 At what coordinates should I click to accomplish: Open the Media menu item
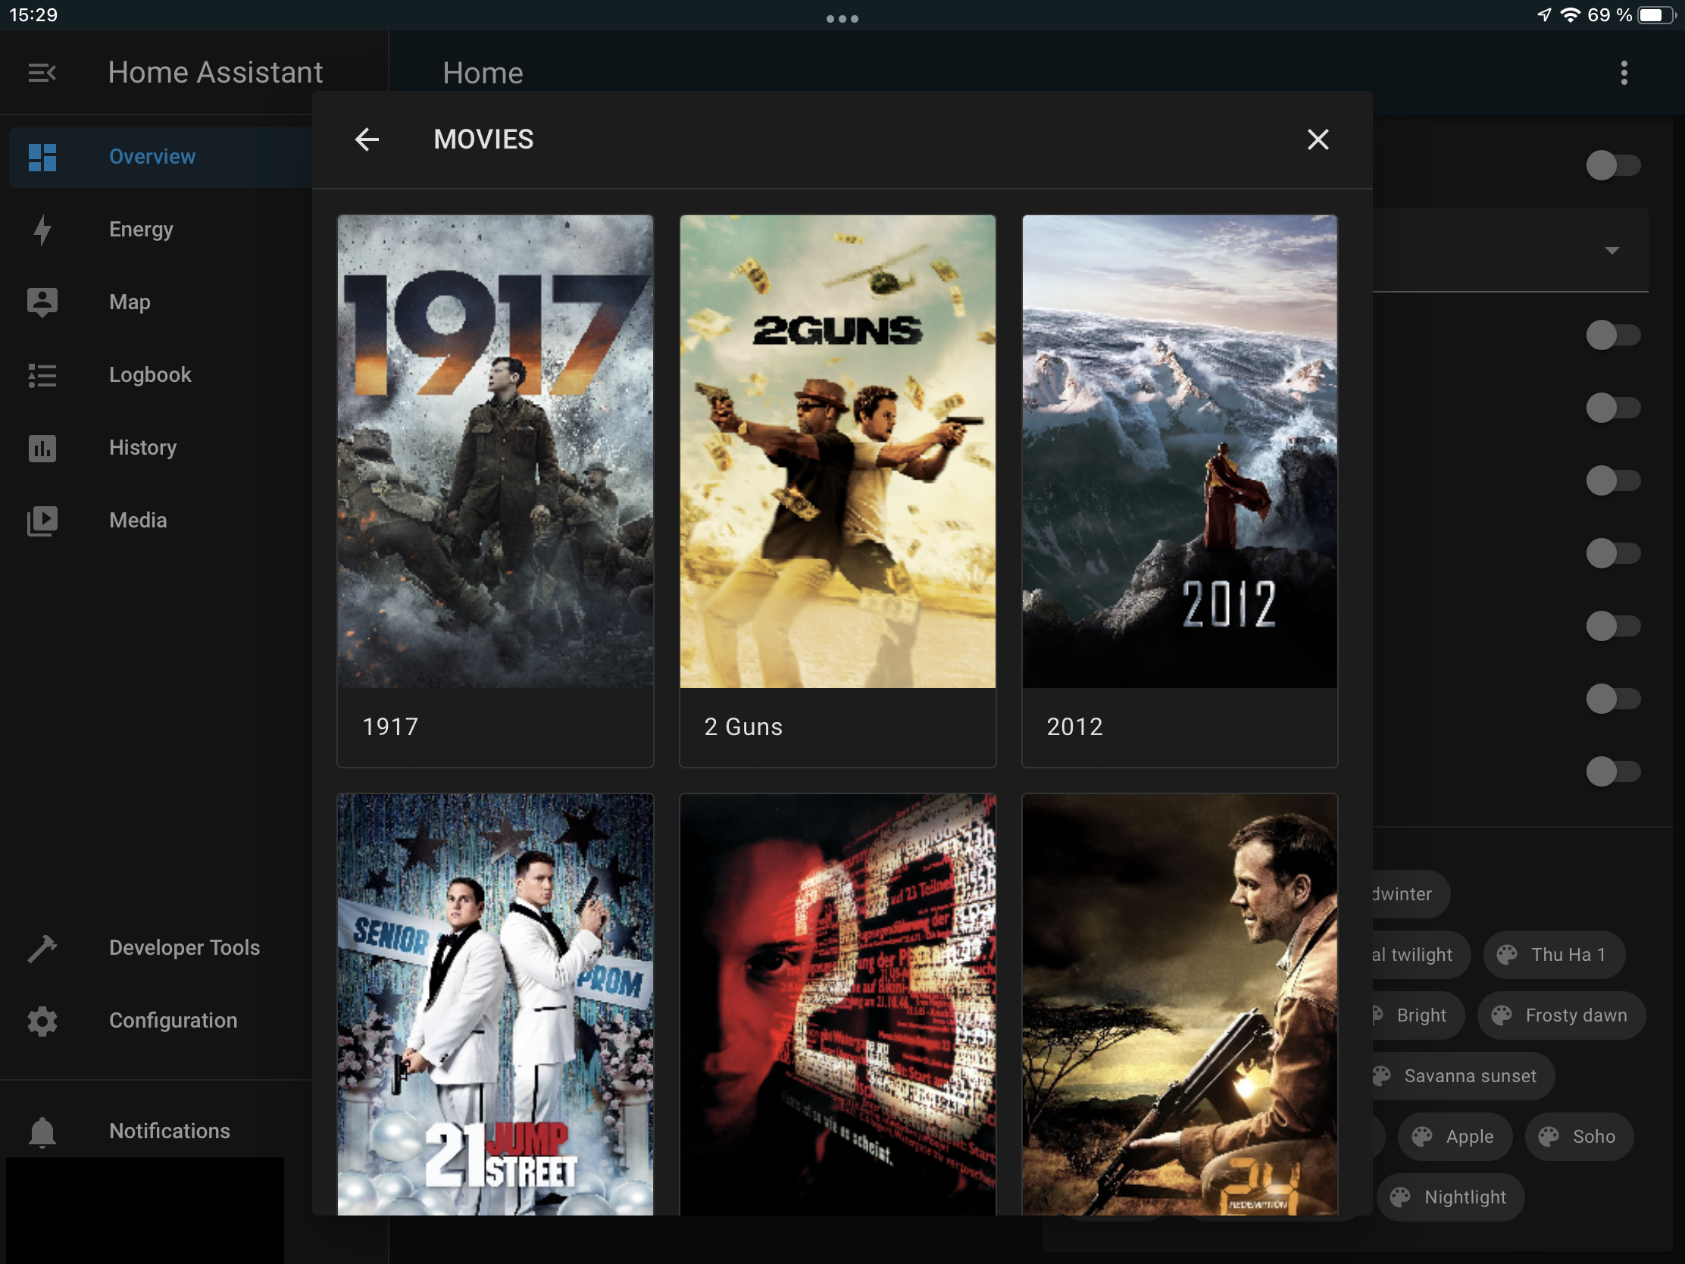click(x=161, y=521)
